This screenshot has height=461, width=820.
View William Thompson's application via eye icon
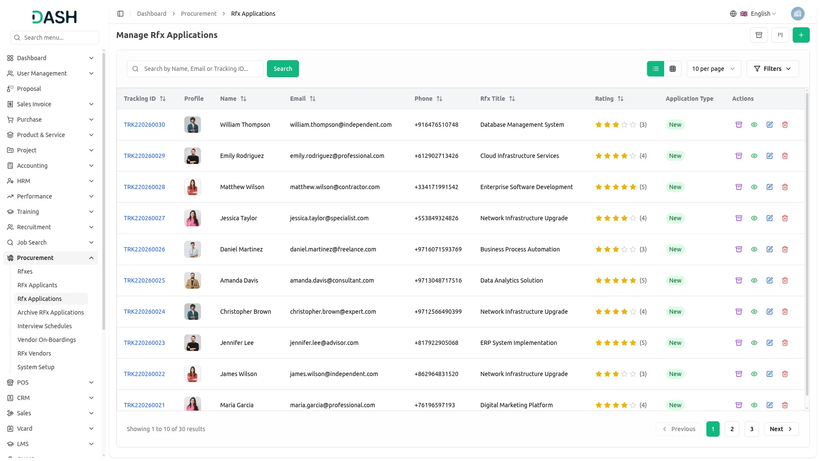(x=754, y=125)
